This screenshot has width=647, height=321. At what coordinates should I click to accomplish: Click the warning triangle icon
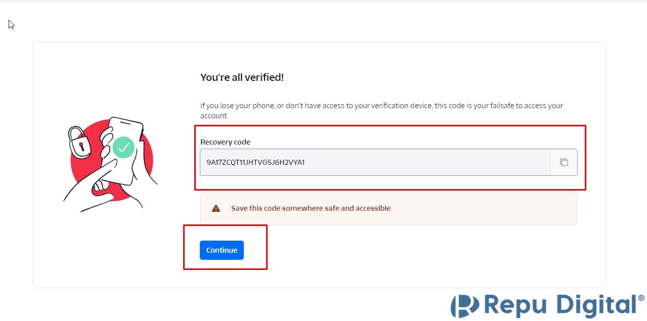pos(216,208)
